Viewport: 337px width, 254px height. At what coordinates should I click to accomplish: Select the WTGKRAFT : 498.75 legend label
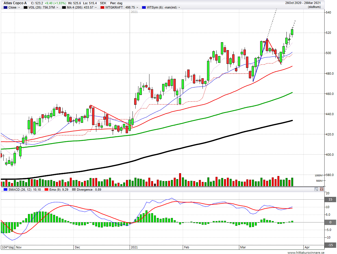[x=120, y=8]
